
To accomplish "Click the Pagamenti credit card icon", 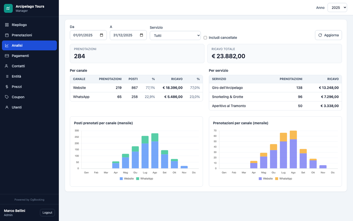I will point(7,56).
